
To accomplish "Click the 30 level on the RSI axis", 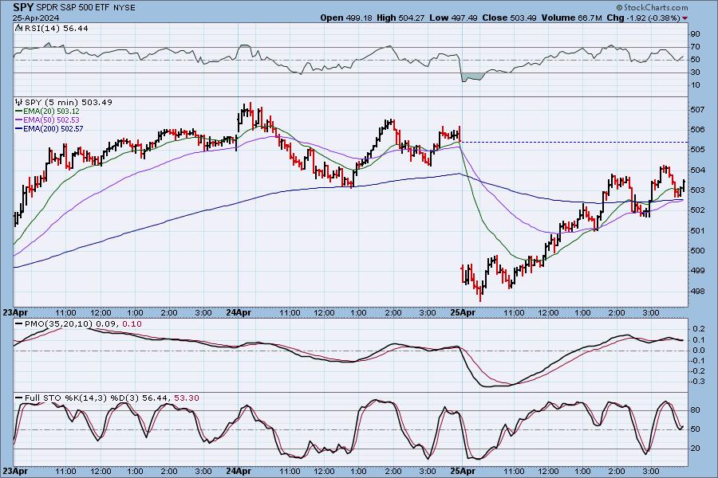I will click(x=695, y=72).
